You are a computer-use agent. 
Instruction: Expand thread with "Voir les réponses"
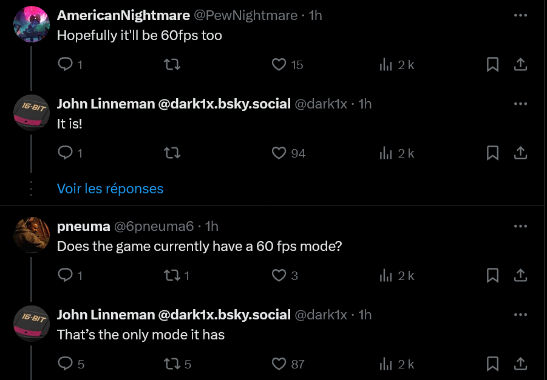(110, 188)
